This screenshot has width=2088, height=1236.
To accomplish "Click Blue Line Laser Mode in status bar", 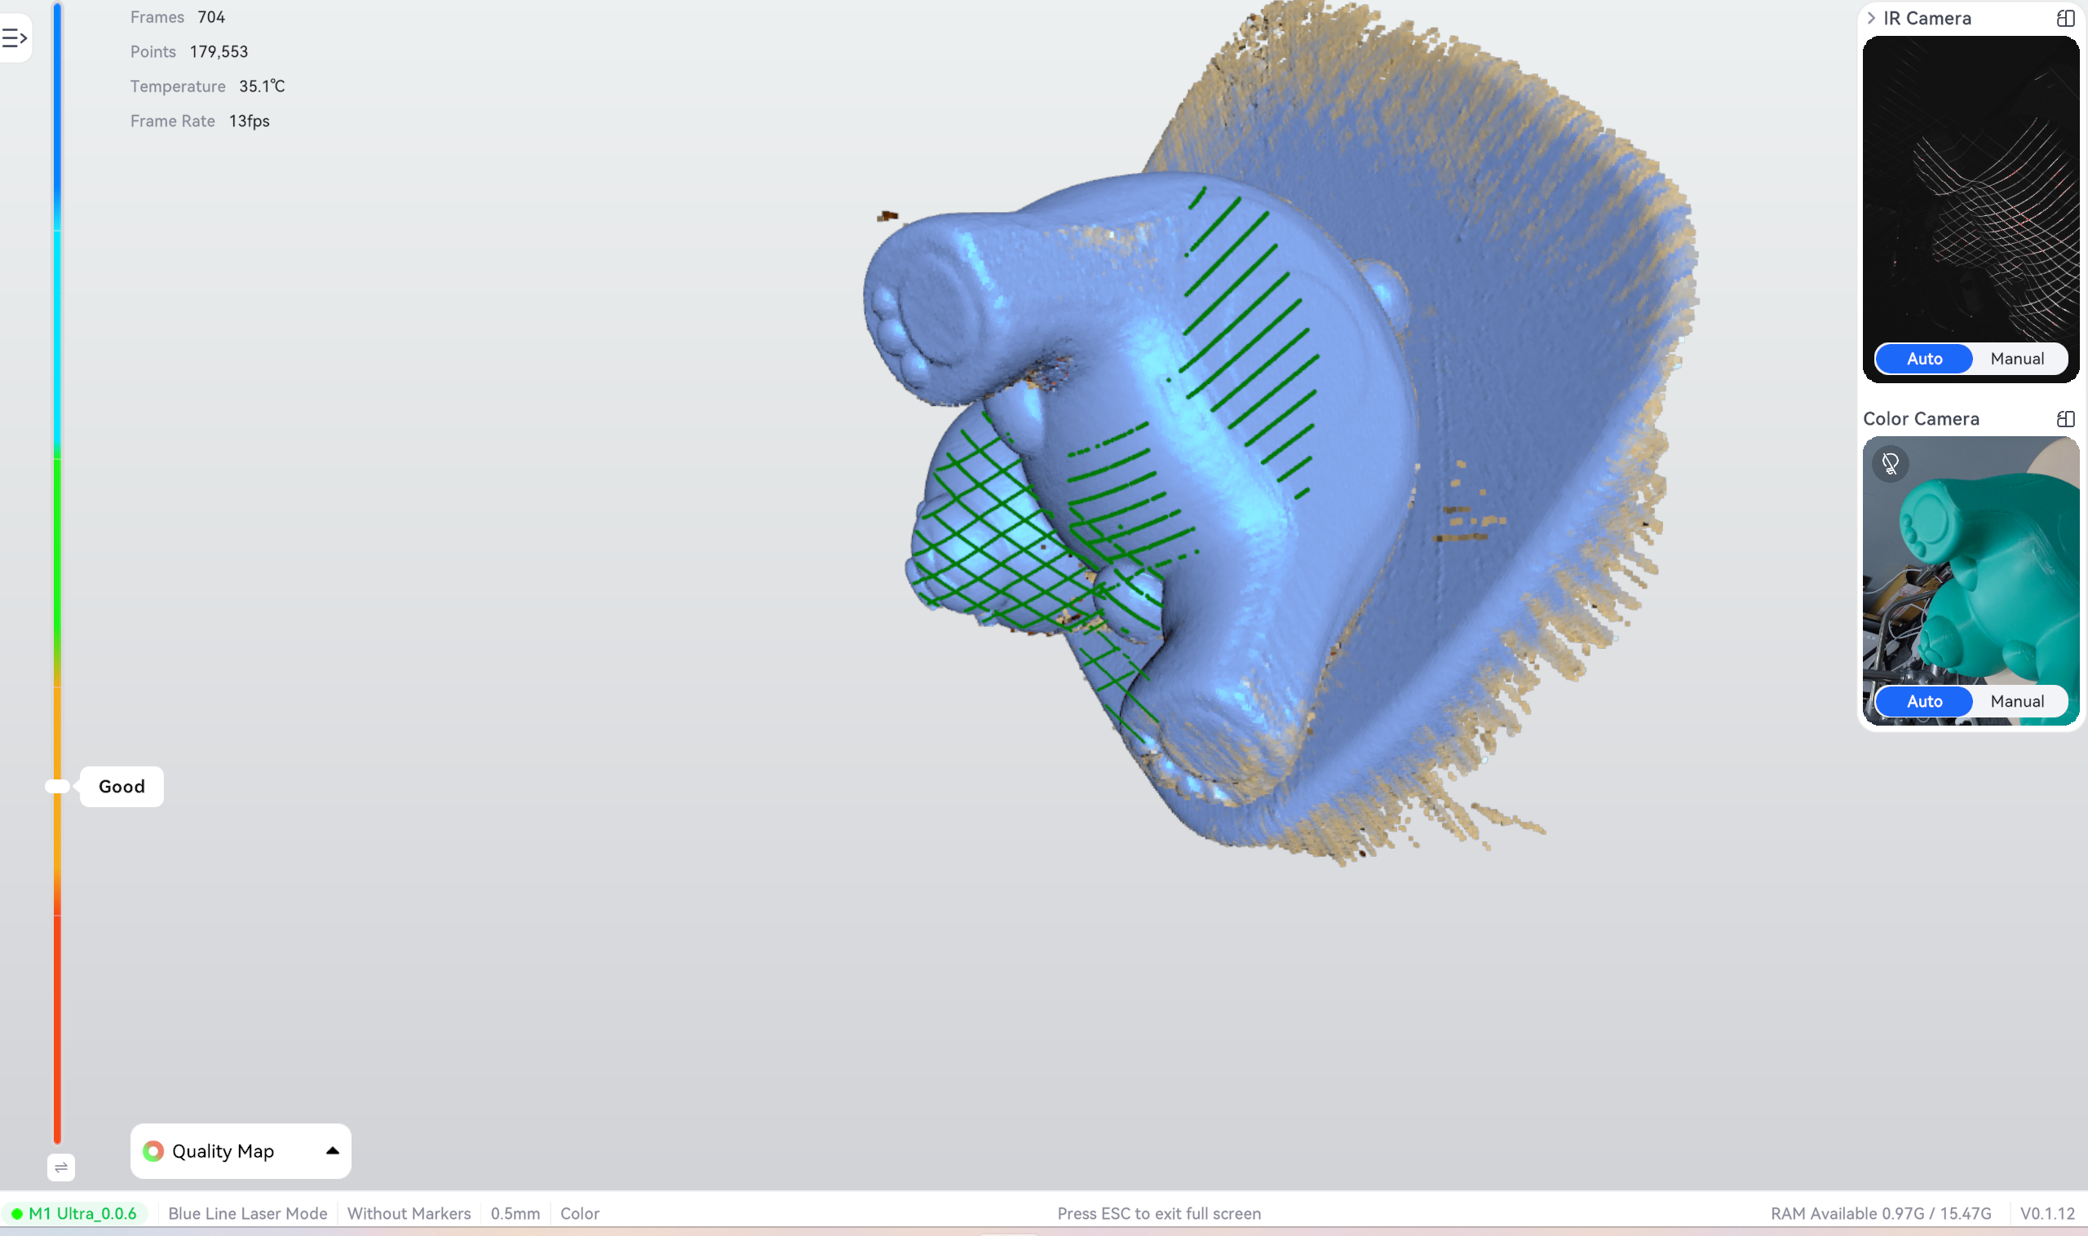I will (247, 1213).
